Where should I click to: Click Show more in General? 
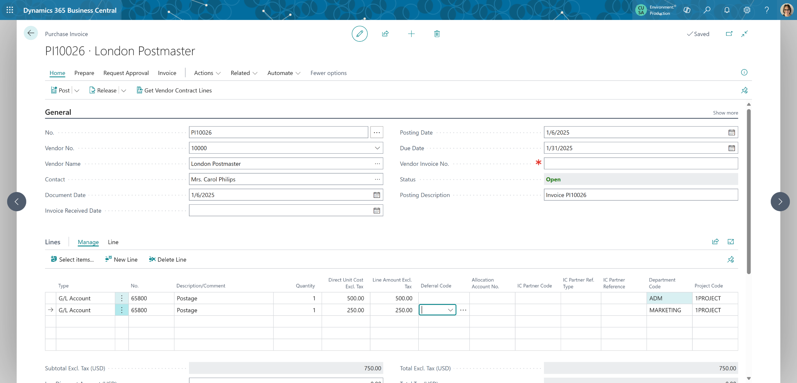coord(725,113)
